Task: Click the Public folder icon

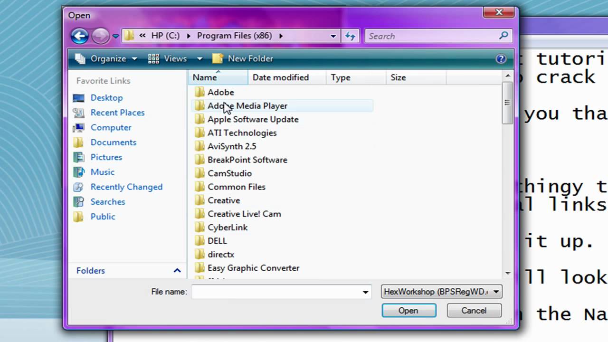Action: (x=78, y=217)
